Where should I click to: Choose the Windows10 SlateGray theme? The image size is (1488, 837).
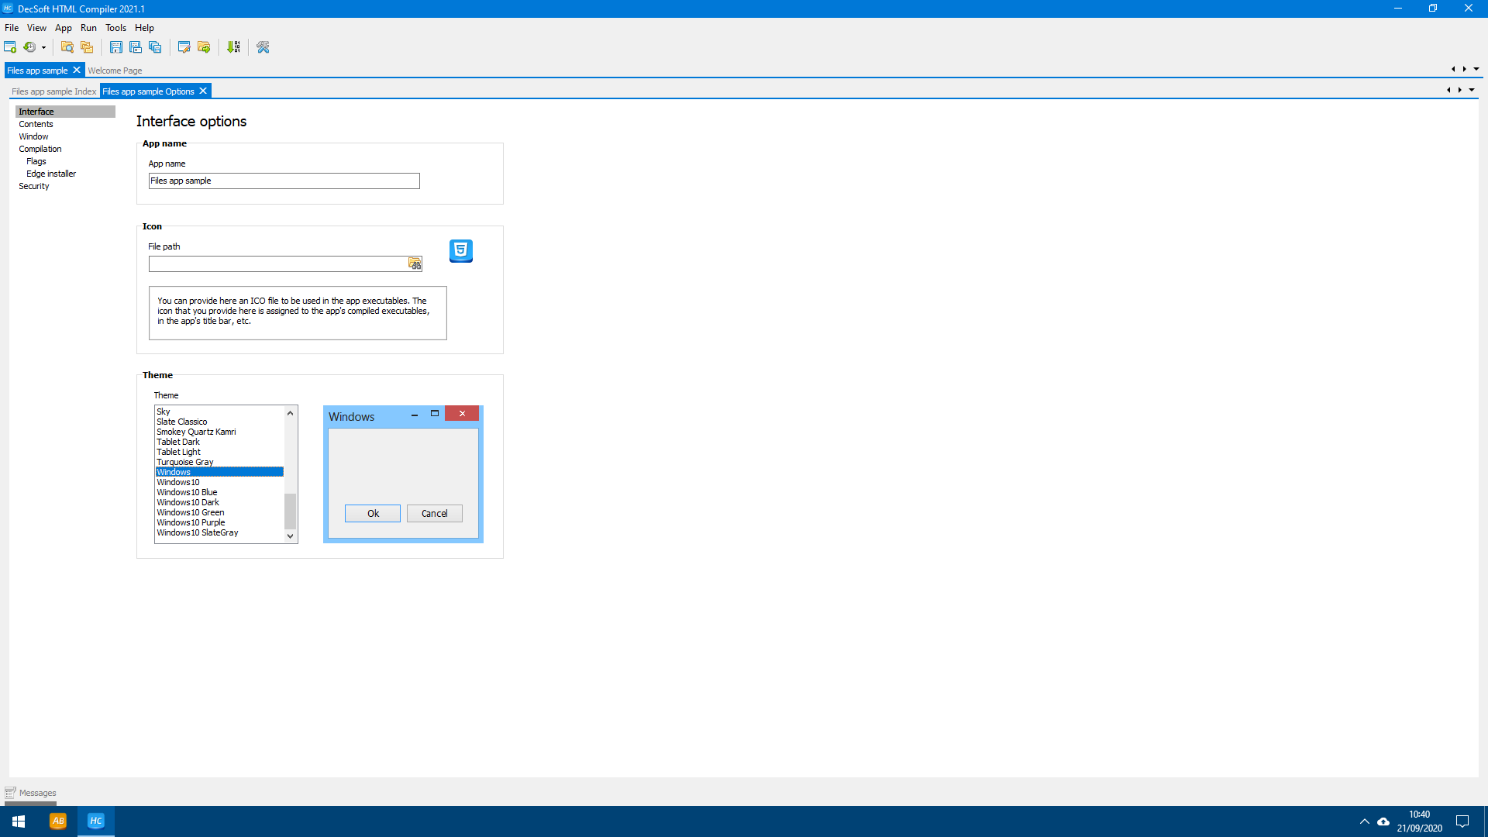pyautogui.click(x=219, y=532)
